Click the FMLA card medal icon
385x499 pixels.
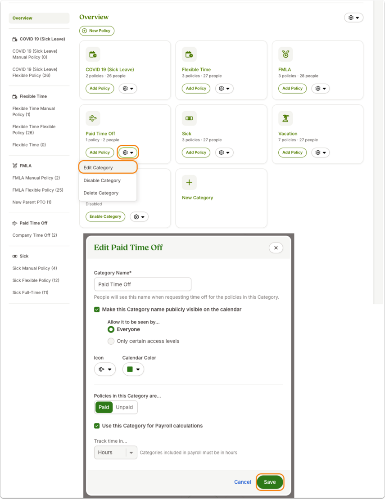285,54
